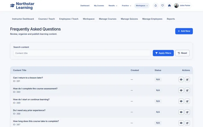Click 'How long does this course take to complete?' title
203x127 pixels.
(x=36, y=121)
